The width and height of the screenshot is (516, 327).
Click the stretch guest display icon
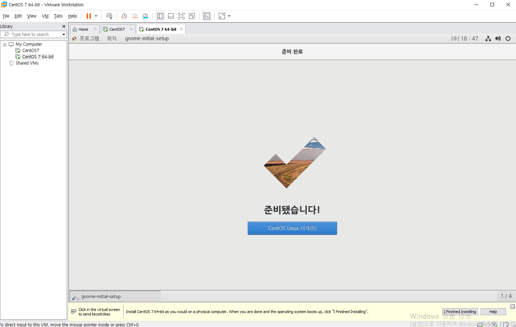click(222, 16)
